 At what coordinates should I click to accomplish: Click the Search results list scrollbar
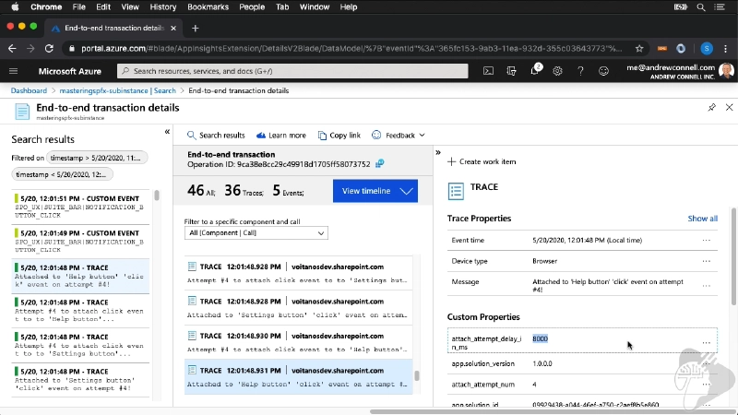[157, 196]
